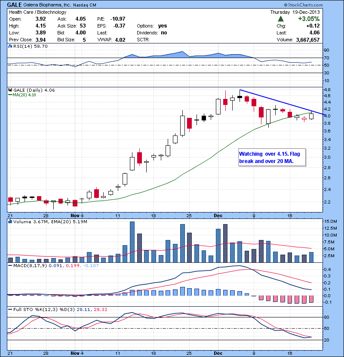Click the Prev Close value 3.94
This screenshot has height=357, width=344.
[40, 40]
